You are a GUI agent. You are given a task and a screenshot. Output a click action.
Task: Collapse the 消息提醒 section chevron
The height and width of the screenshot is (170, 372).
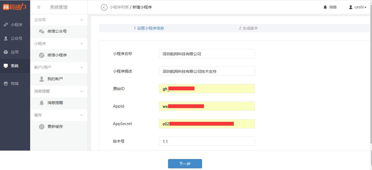pyautogui.click(x=81, y=91)
